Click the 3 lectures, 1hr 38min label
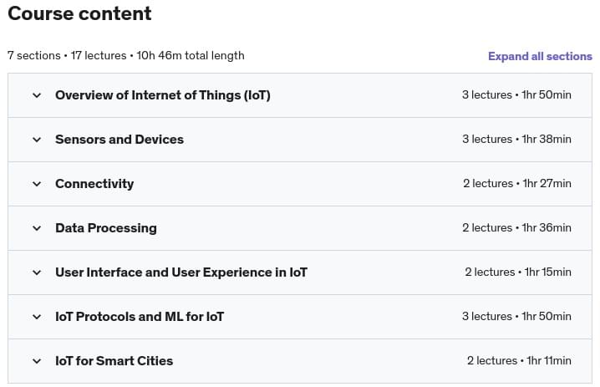The image size is (600, 387). 516,140
